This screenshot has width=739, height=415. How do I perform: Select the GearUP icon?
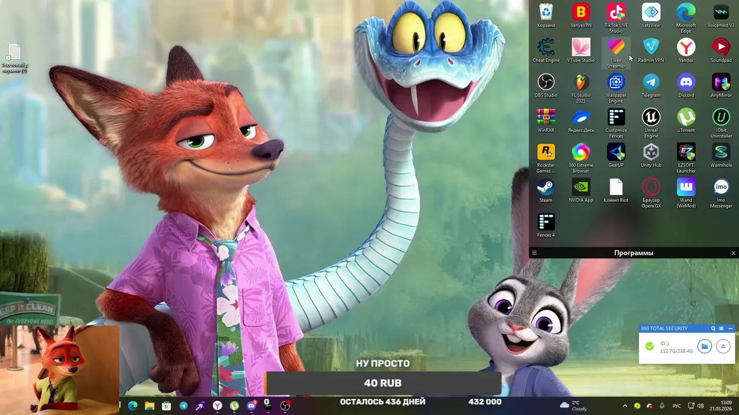tap(616, 156)
